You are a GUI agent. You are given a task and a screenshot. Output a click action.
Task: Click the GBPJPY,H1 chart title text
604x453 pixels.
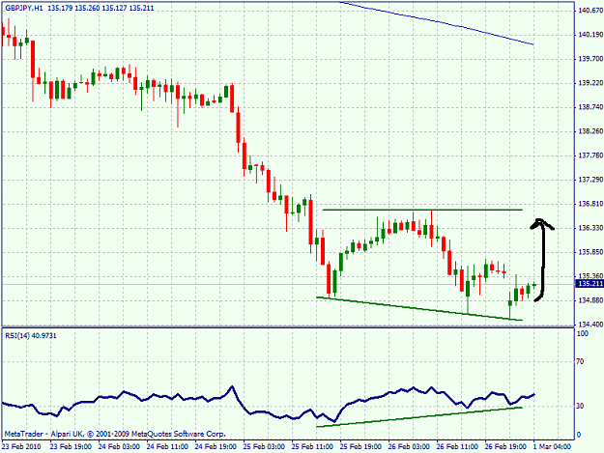24,8
